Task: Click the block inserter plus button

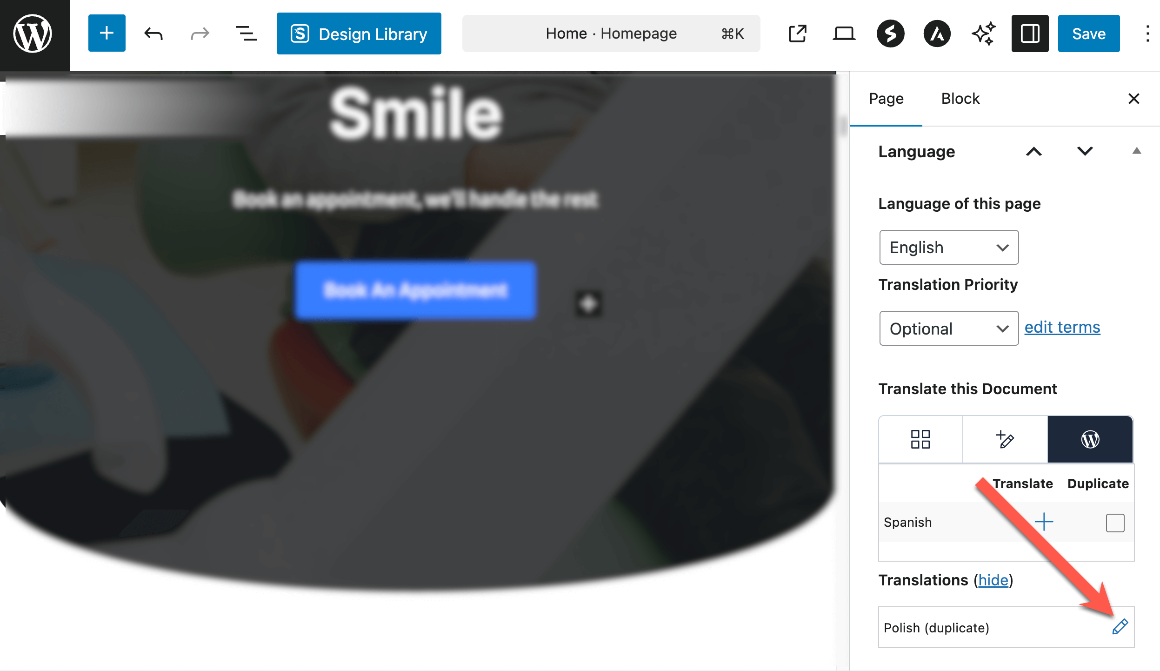Action: (107, 34)
